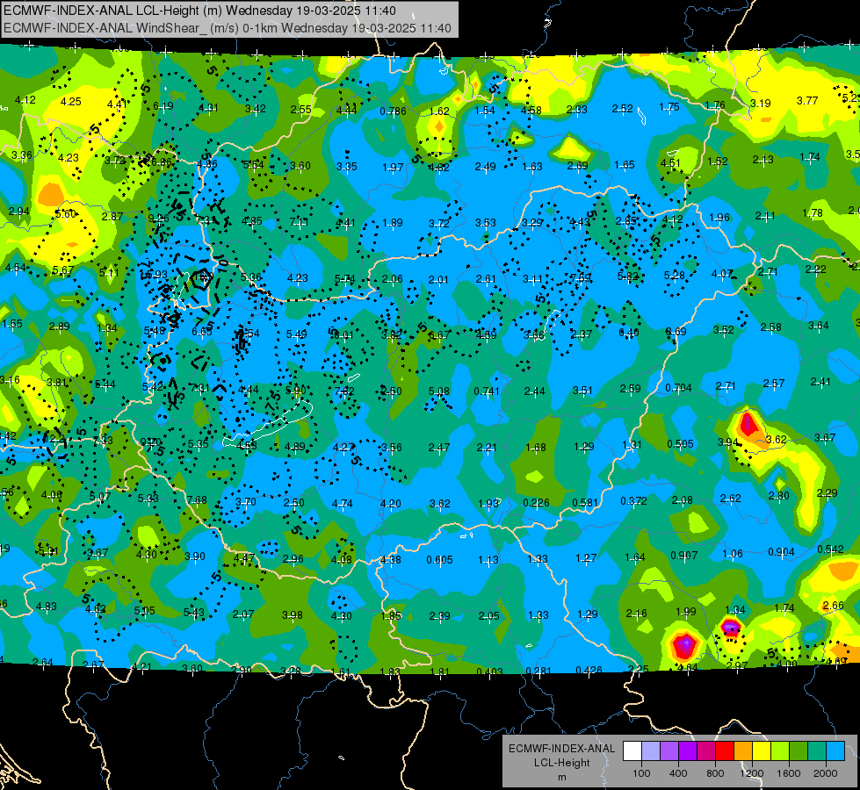This screenshot has height=790, width=860.
Task: Click the medium purple legend swatch
Action: point(669,751)
